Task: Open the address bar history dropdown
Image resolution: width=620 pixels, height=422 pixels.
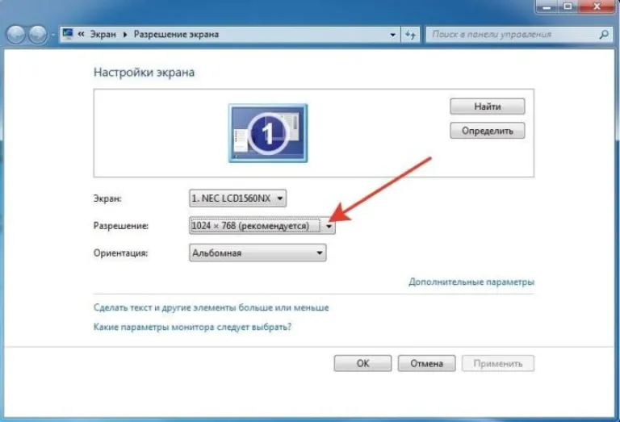Action: click(x=392, y=35)
